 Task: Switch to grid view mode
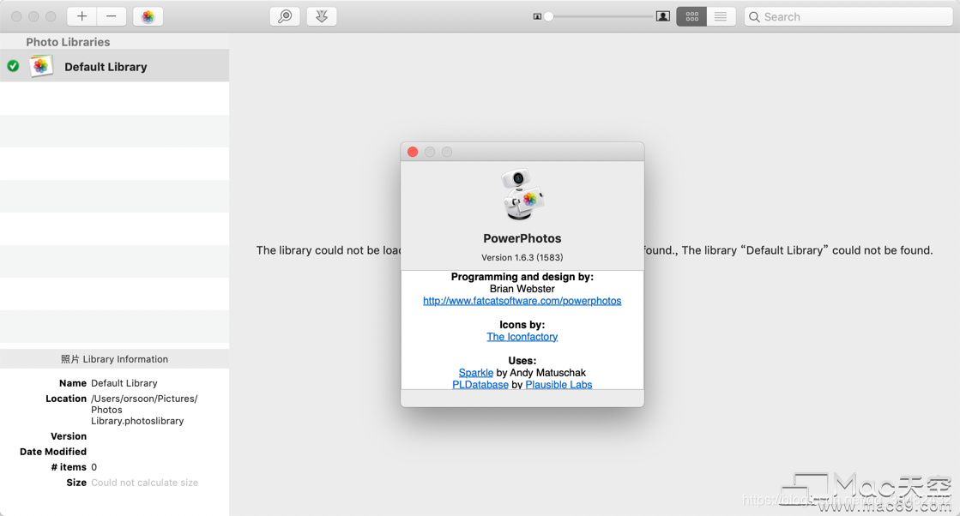[691, 16]
